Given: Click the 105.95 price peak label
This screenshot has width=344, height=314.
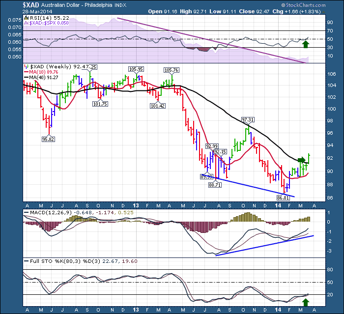Looking at the screenshot, I should pos(136,69).
